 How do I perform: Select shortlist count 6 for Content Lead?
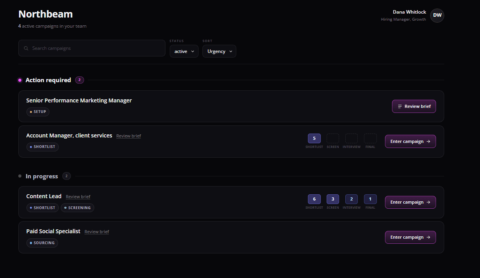(314, 199)
